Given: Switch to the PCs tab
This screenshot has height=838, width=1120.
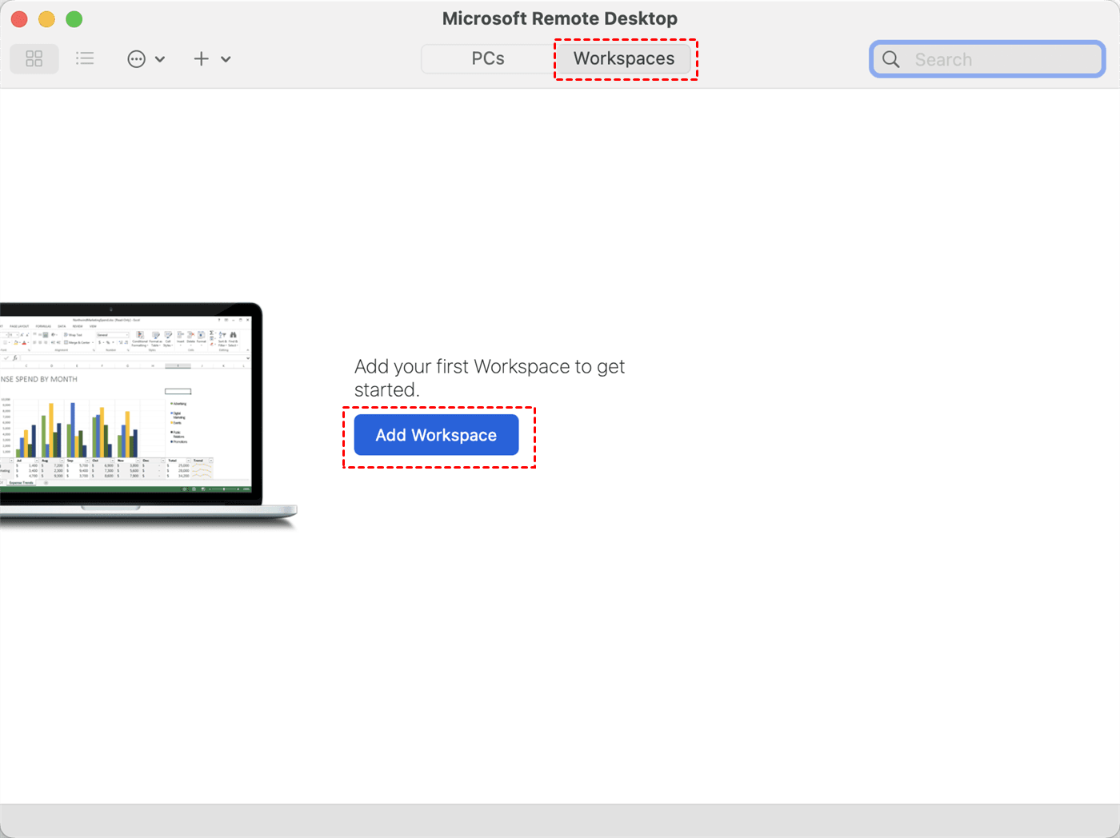Looking at the screenshot, I should click(x=487, y=59).
